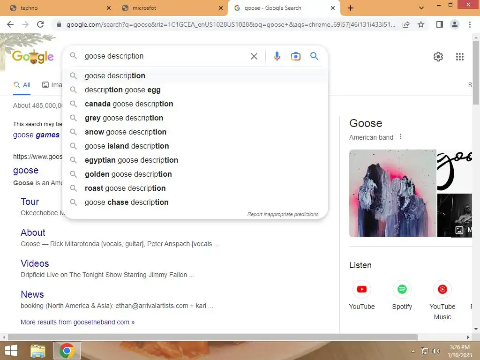Image resolution: width=480 pixels, height=360 pixels.
Task: Pick suggestion 'snow goose description'
Action: [x=195, y=132]
